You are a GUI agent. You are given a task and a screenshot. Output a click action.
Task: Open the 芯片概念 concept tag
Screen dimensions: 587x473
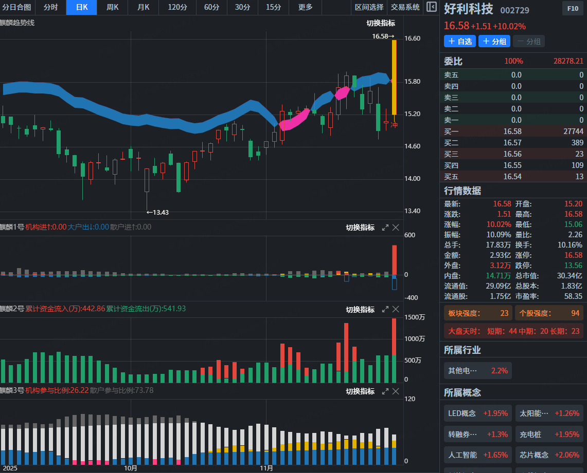coord(549,455)
